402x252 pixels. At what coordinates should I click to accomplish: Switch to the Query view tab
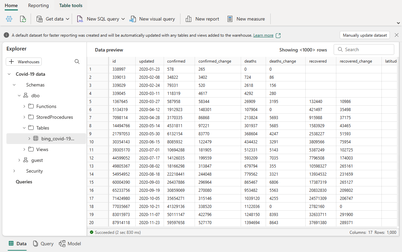pos(43,244)
